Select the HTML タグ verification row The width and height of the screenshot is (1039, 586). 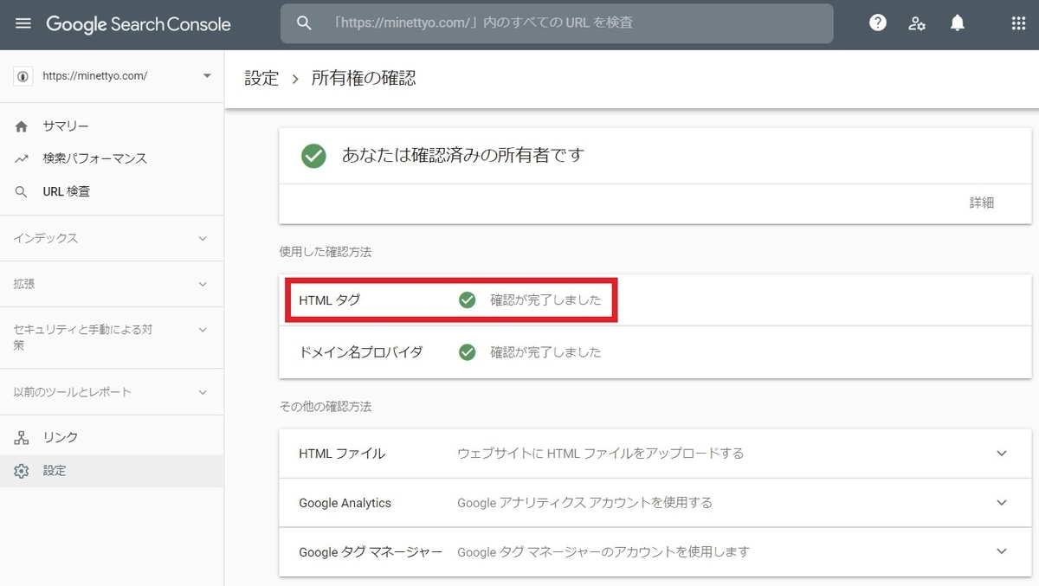click(x=655, y=300)
